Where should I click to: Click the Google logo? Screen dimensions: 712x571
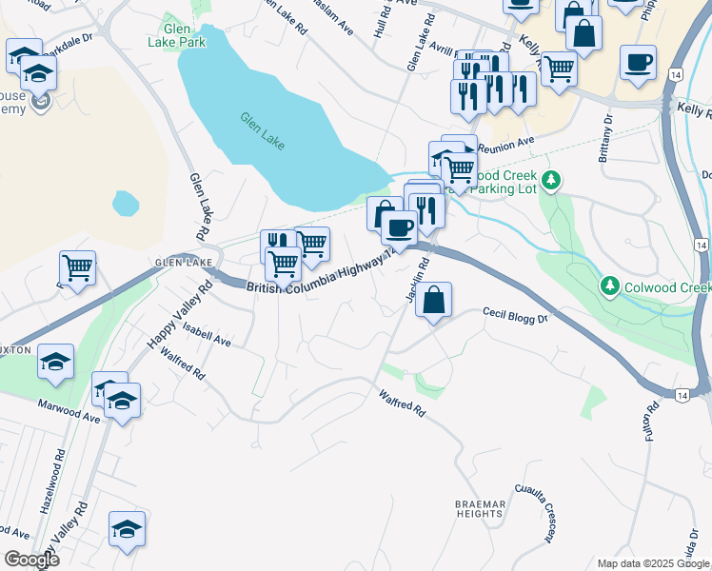pos(31,560)
